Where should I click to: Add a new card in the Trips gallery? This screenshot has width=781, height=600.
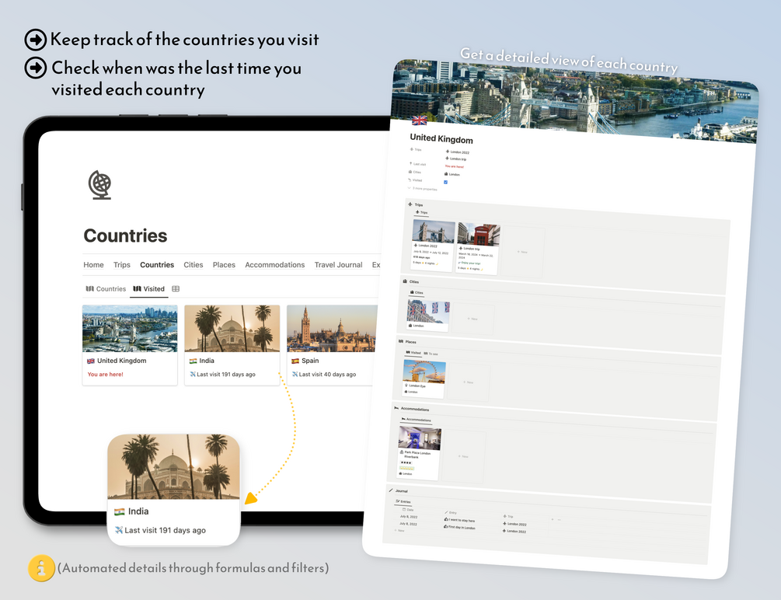(522, 252)
